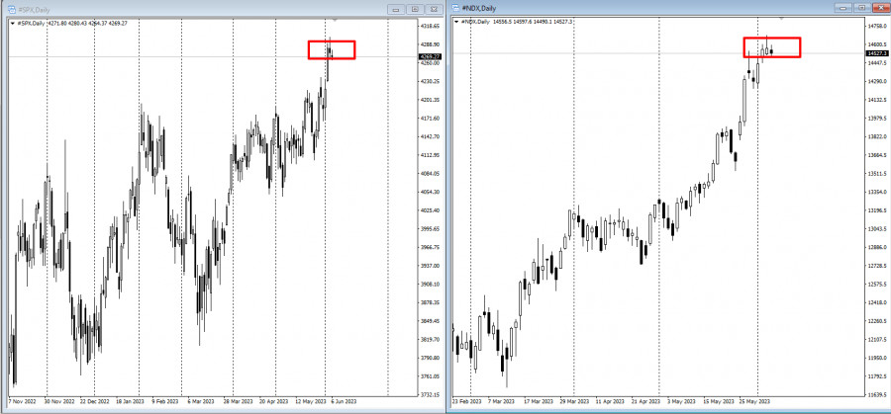This screenshot has height=414, width=891.
Task: Click the 25 May 2023 date label
Action: tap(752, 401)
